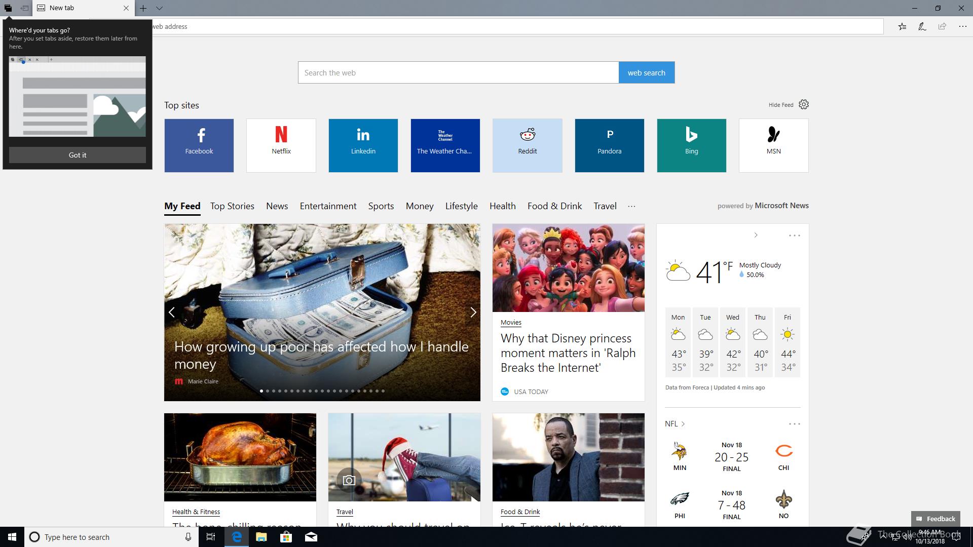Click the Food & Drink article label
The height and width of the screenshot is (547, 973).
520,512
